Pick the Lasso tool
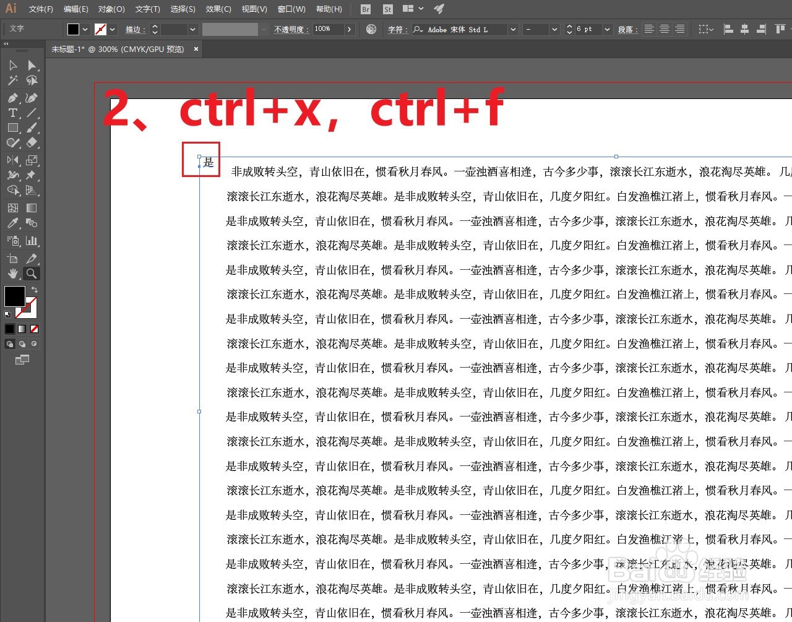 click(x=32, y=80)
